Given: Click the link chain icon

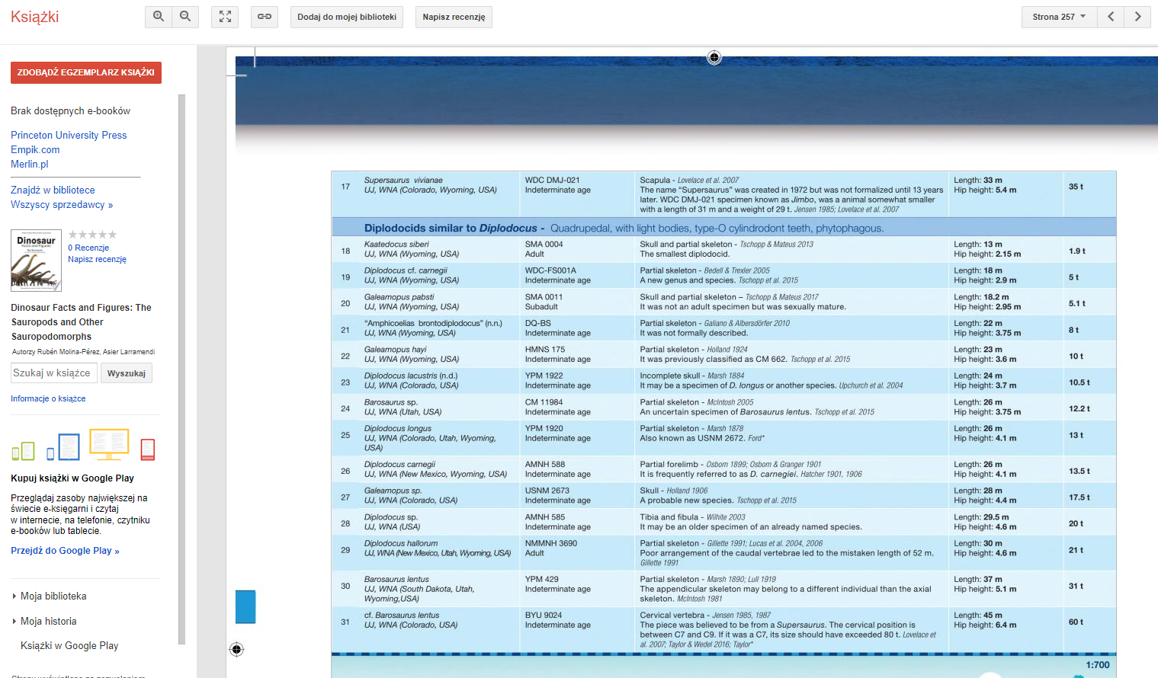Looking at the screenshot, I should [x=265, y=17].
